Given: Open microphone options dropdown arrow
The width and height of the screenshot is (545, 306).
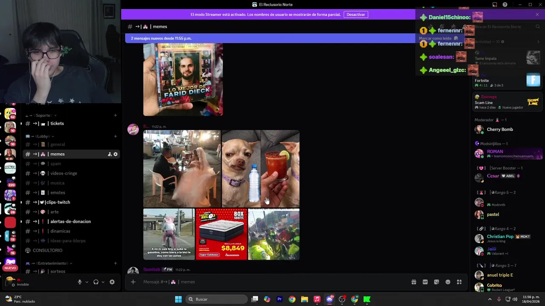Looking at the screenshot, I should coord(87,282).
